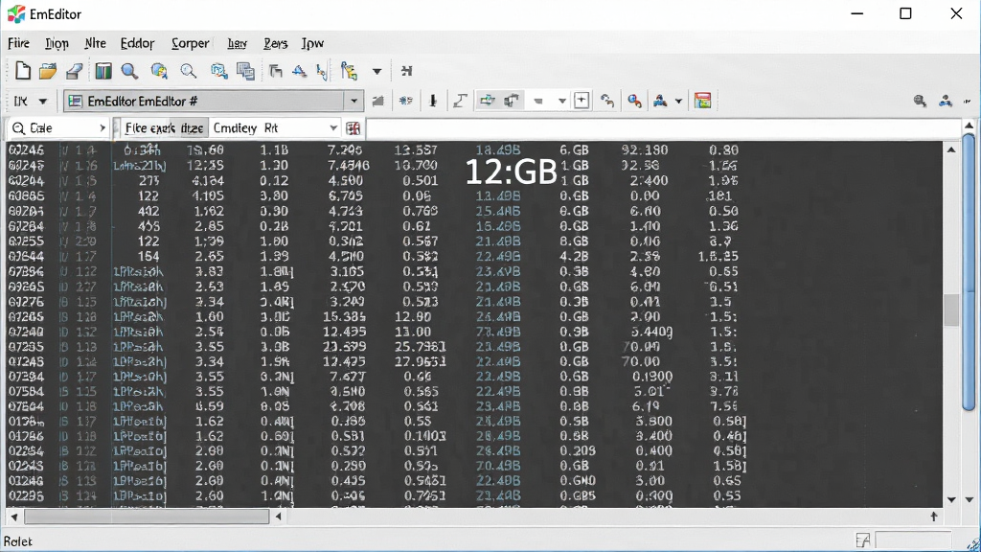Click the 12:GB overlay text
981x552 pixels.
[x=512, y=172]
